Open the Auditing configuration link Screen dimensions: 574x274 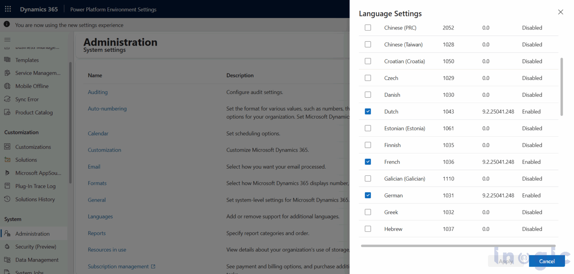pyautogui.click(x=98, y=92)
